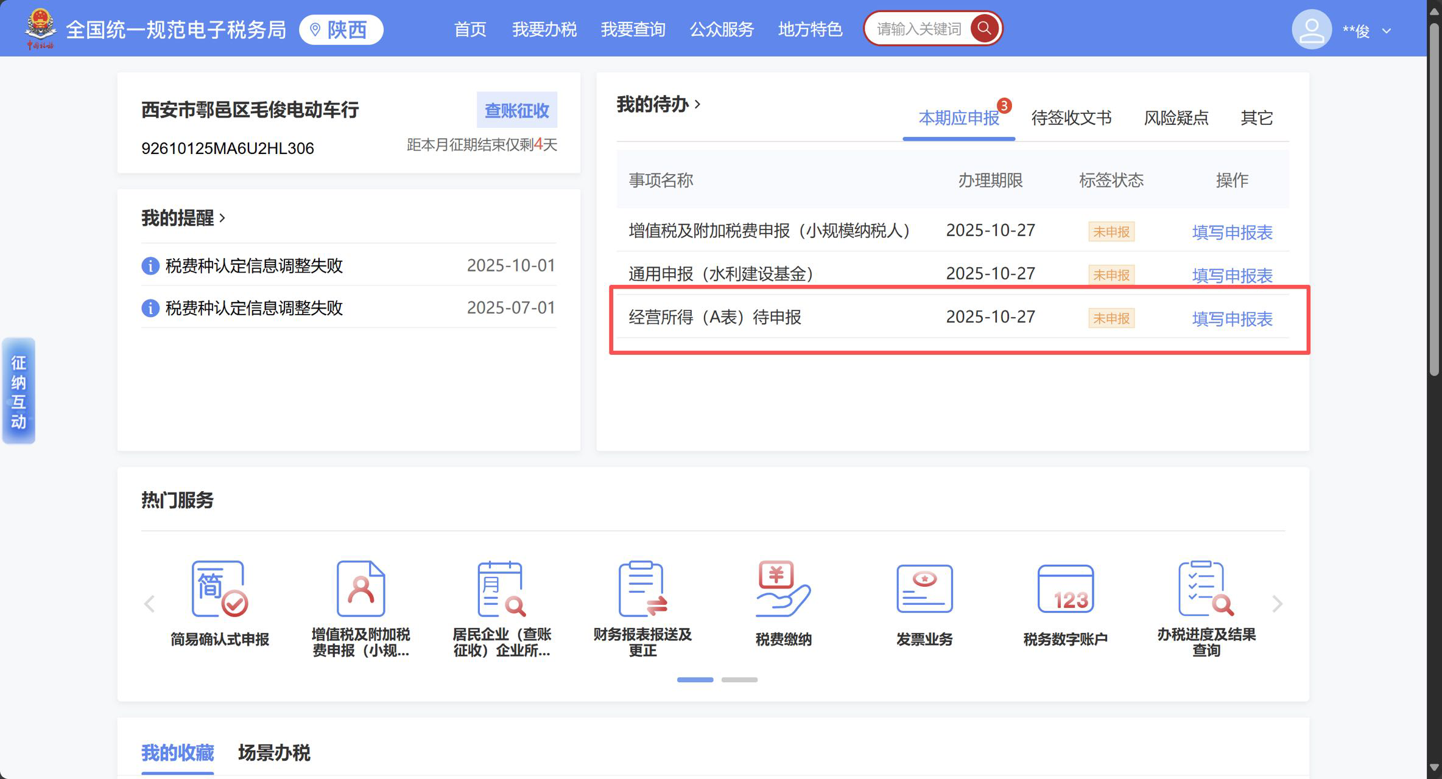Switch to 场景办税 tab

pyautogui.click(x=274, y=753)
